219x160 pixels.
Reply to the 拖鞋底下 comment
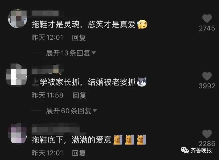tap(79, 153)
